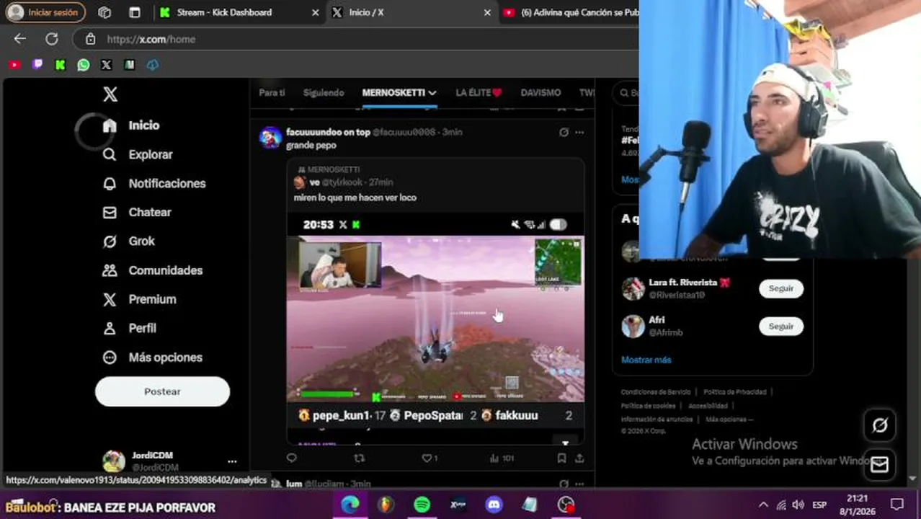The height and width of the screenshot is (519, 921).
Task: Open Perfil in the sidebar
Action: tap(129, 328)
